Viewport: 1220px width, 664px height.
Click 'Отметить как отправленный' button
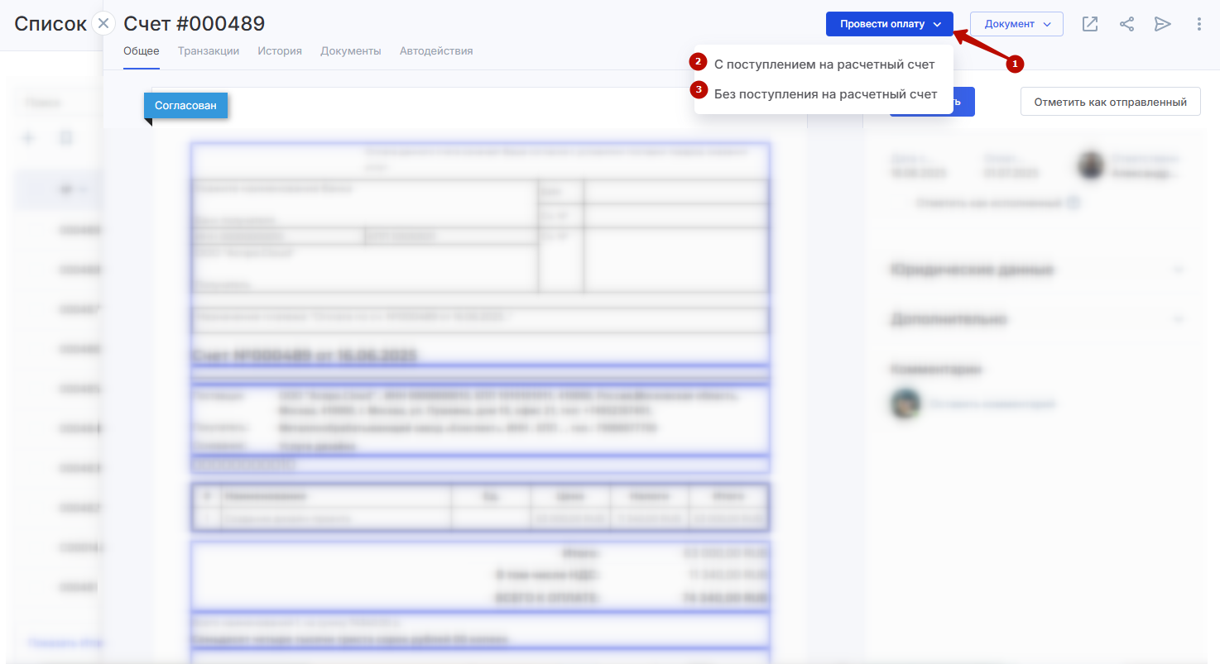click(1110, 102)
